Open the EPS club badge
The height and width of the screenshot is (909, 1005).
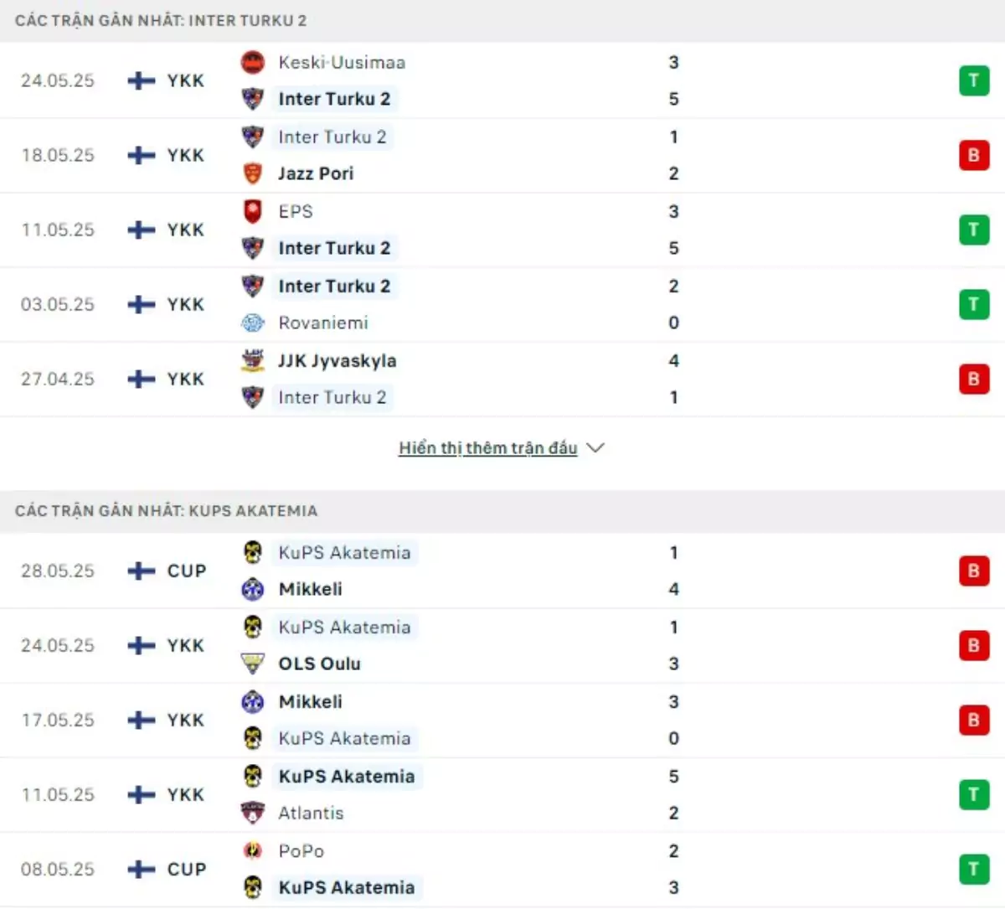coord(252,211)
